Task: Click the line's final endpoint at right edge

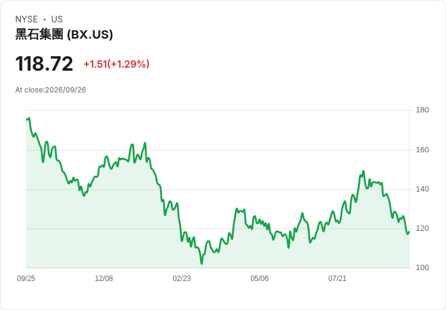Action: click(409, 232)
